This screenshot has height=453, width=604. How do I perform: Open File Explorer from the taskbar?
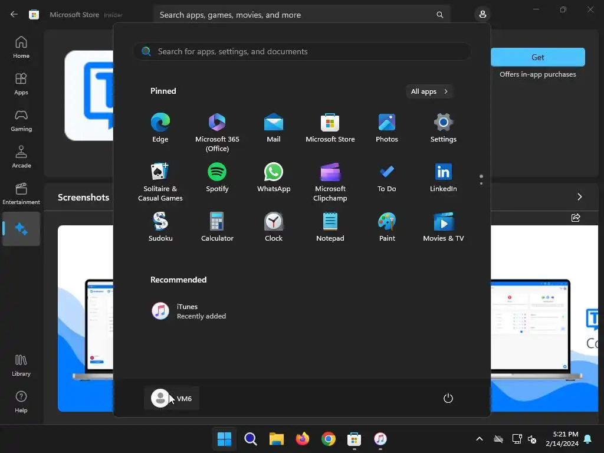[x=276, y=439]
